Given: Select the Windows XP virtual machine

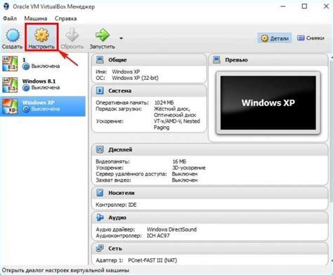Looking at the screenshot, I should tap(43, 106).
